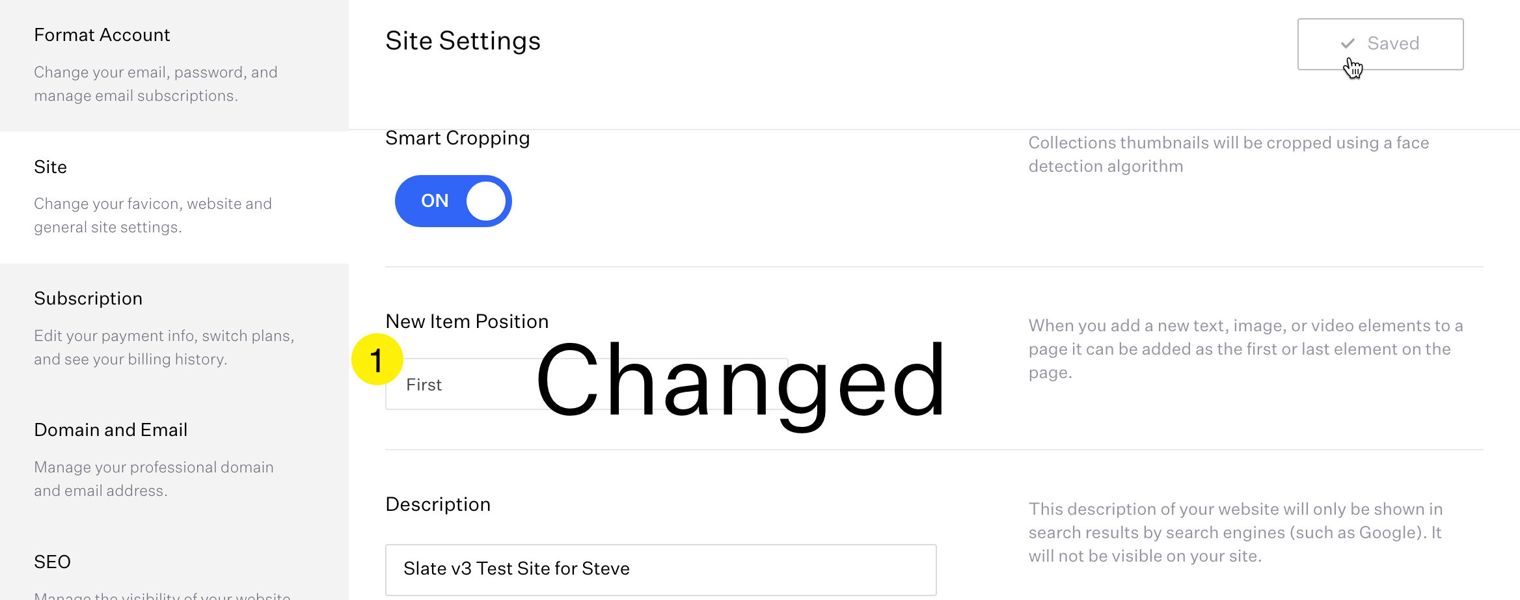
Task: Click the Saved button
Action: [x=1380, y=44]
